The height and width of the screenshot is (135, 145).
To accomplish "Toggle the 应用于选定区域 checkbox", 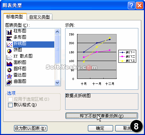I will (x=10, y=99).
